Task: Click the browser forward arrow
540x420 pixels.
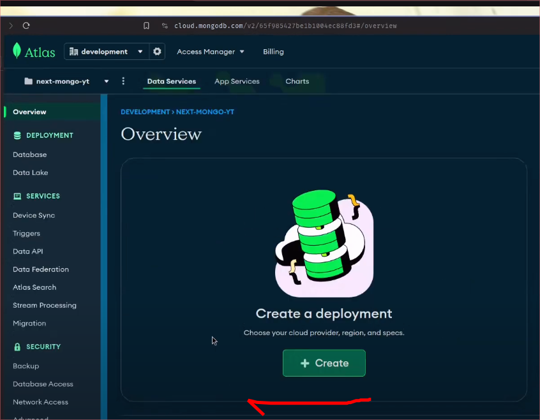Action: 10,26
